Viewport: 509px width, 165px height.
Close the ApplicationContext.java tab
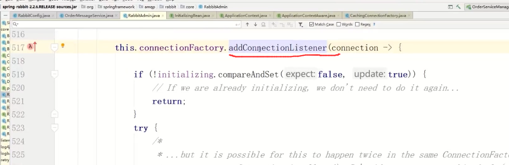pos(270,16)
